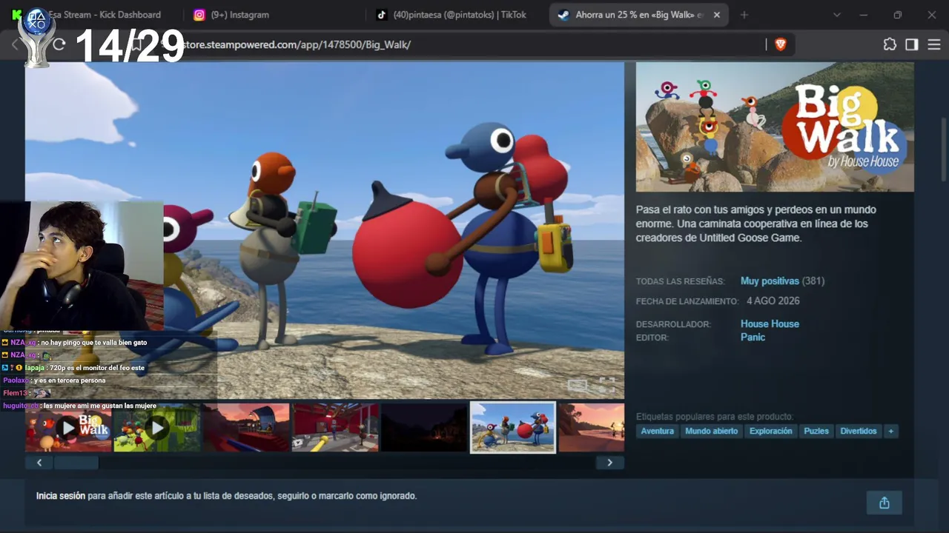Select the Exploración tag
Screen dimensions: 949x533
(771, 431)
